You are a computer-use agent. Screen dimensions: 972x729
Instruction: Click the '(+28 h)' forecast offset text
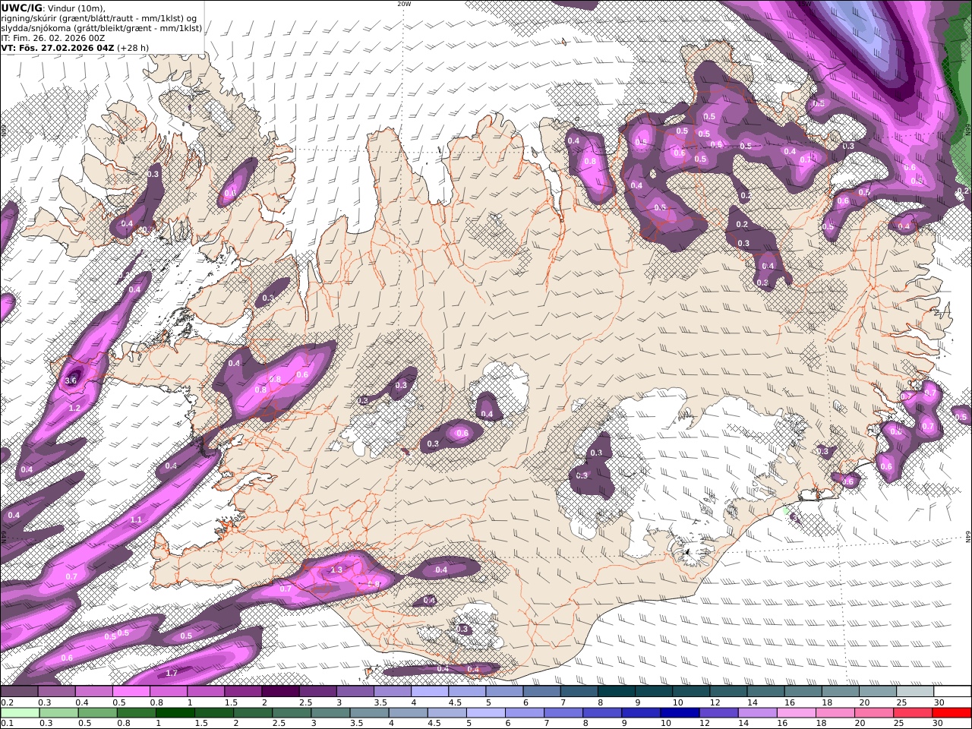click(x=133, y=47)
